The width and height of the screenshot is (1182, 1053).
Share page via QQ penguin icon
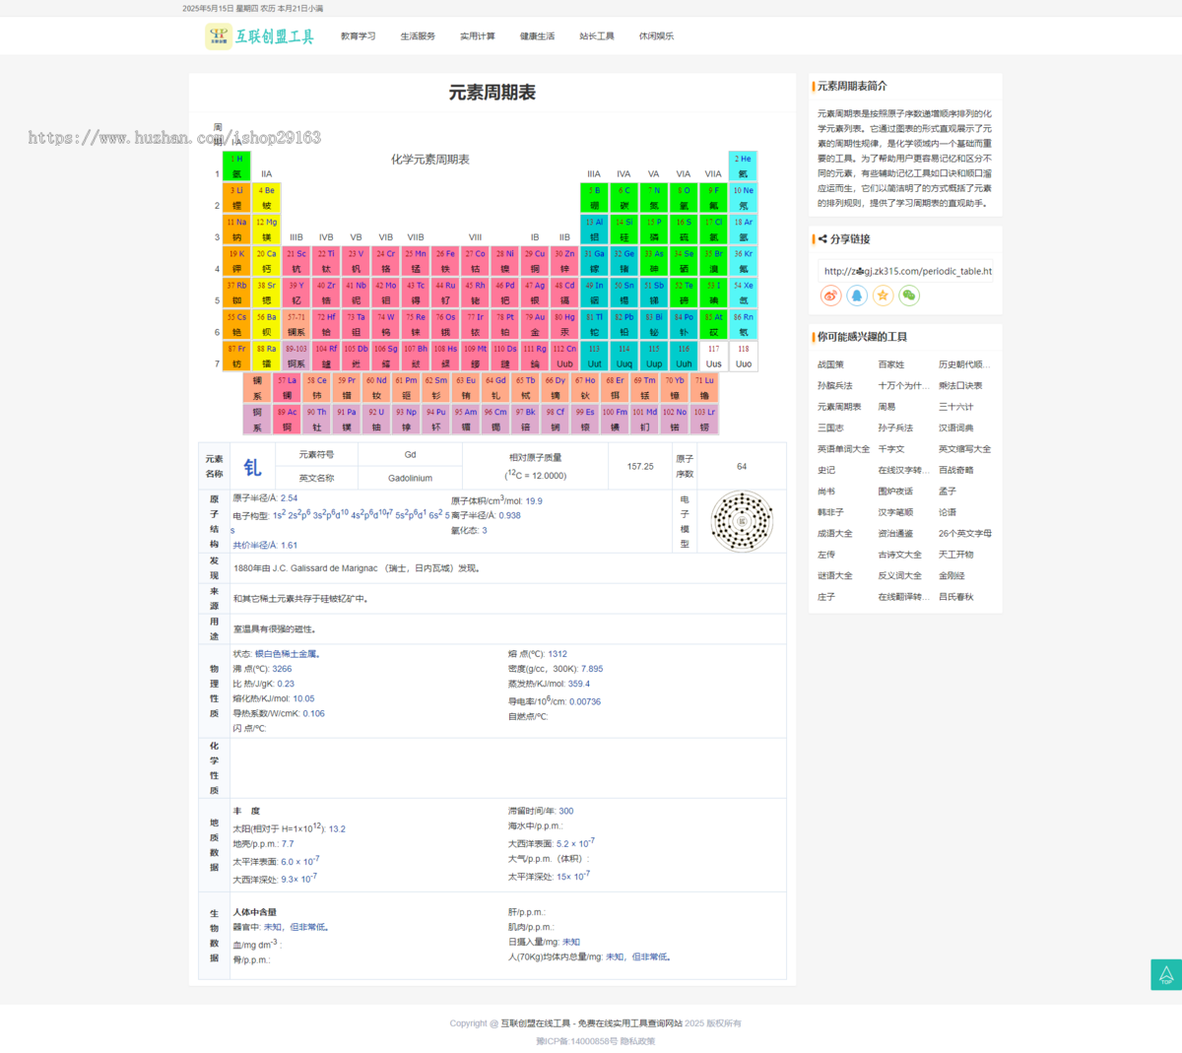pyautogui.click(x=857, y=296)
